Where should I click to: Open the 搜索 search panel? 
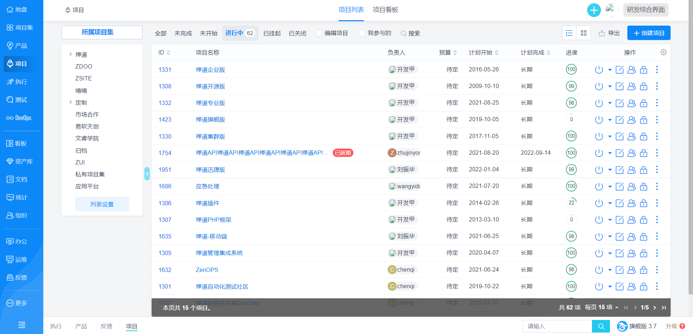pyautogui.click(x=411, y=33)
